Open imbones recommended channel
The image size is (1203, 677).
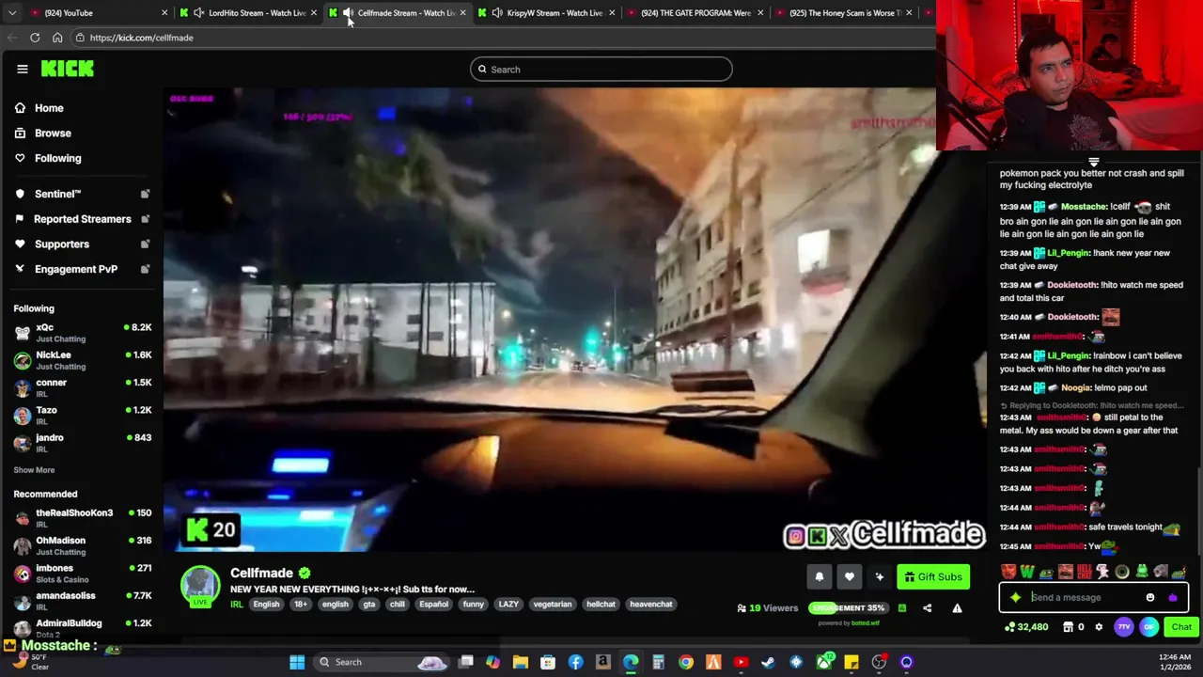(83, 573)
